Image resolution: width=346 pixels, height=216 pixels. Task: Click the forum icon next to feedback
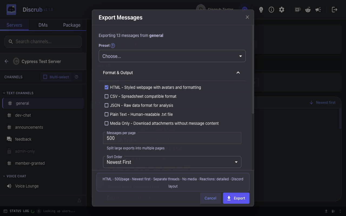(x=9, y=139)
